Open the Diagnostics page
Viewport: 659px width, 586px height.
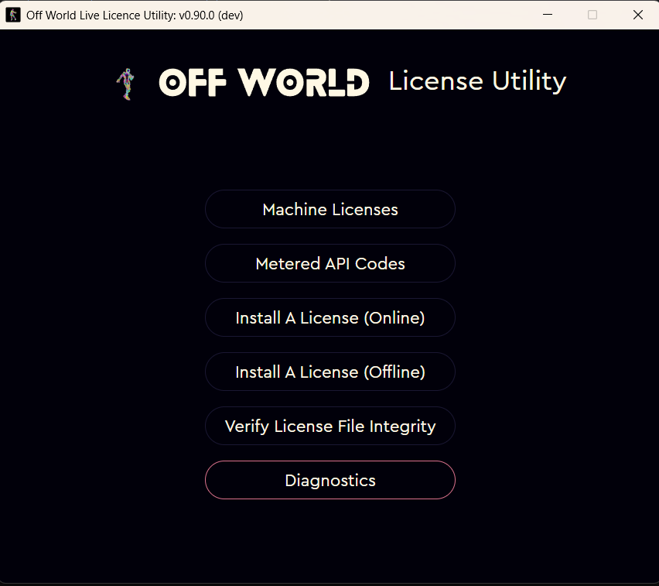coord(330,480)
